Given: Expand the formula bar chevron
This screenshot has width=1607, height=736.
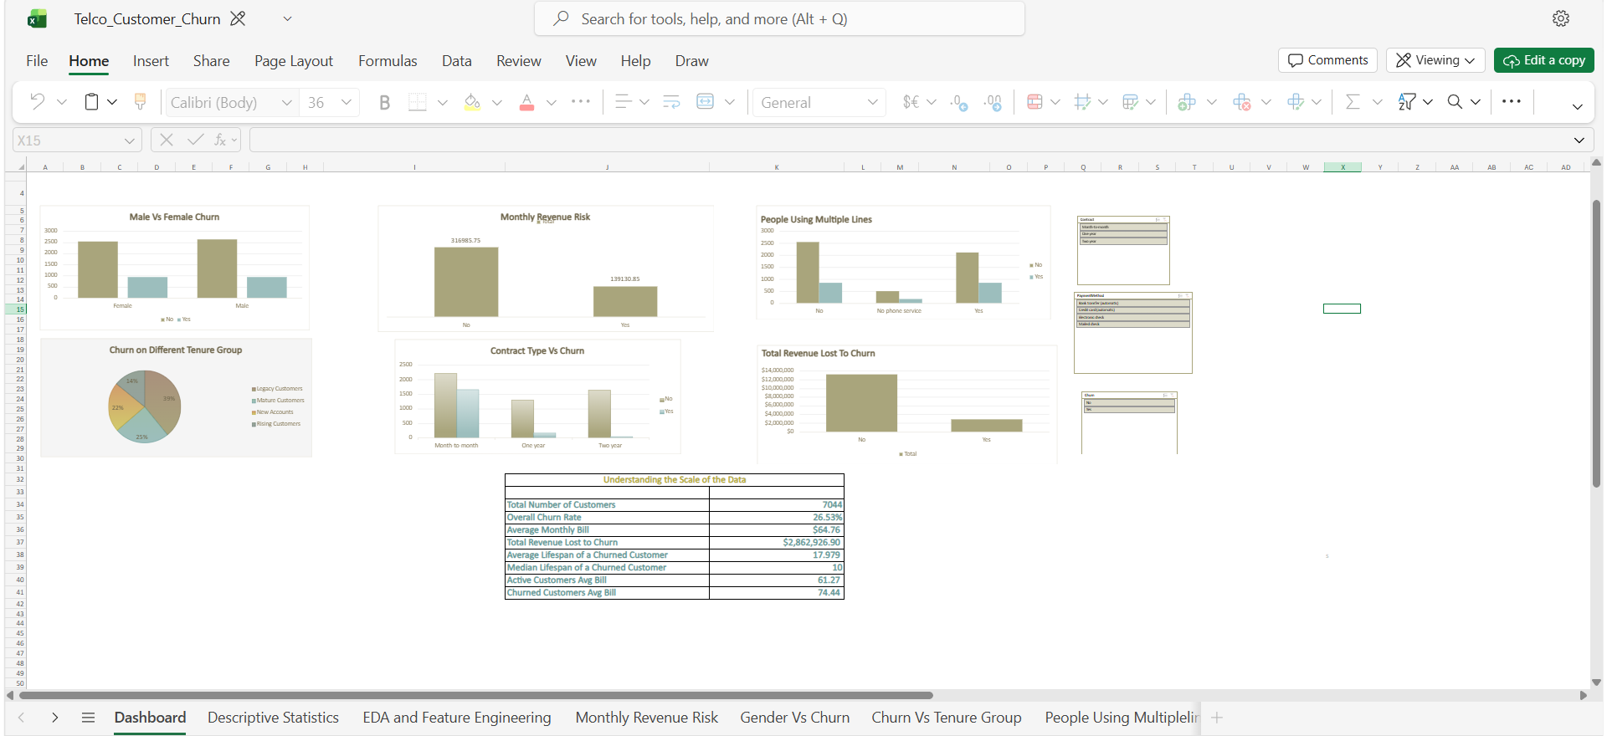Looking at the screenshot, I should click(1579, 141).
